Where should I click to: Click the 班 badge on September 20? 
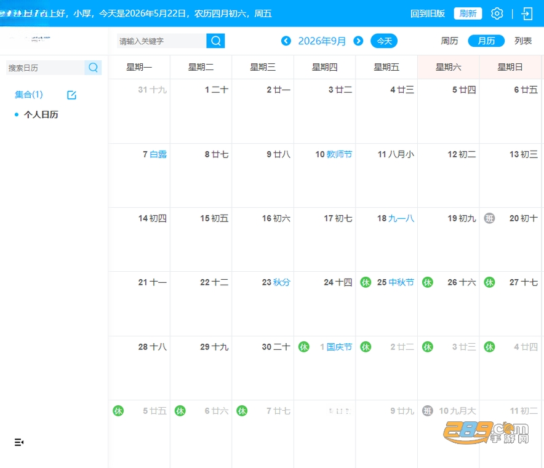click(x=489, y=218)
